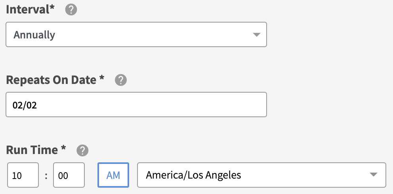Image resolution: width=393 pixels, height=194 pixels.
Task: Select the Annually interval combo box text
Action: tap(34, 35)
